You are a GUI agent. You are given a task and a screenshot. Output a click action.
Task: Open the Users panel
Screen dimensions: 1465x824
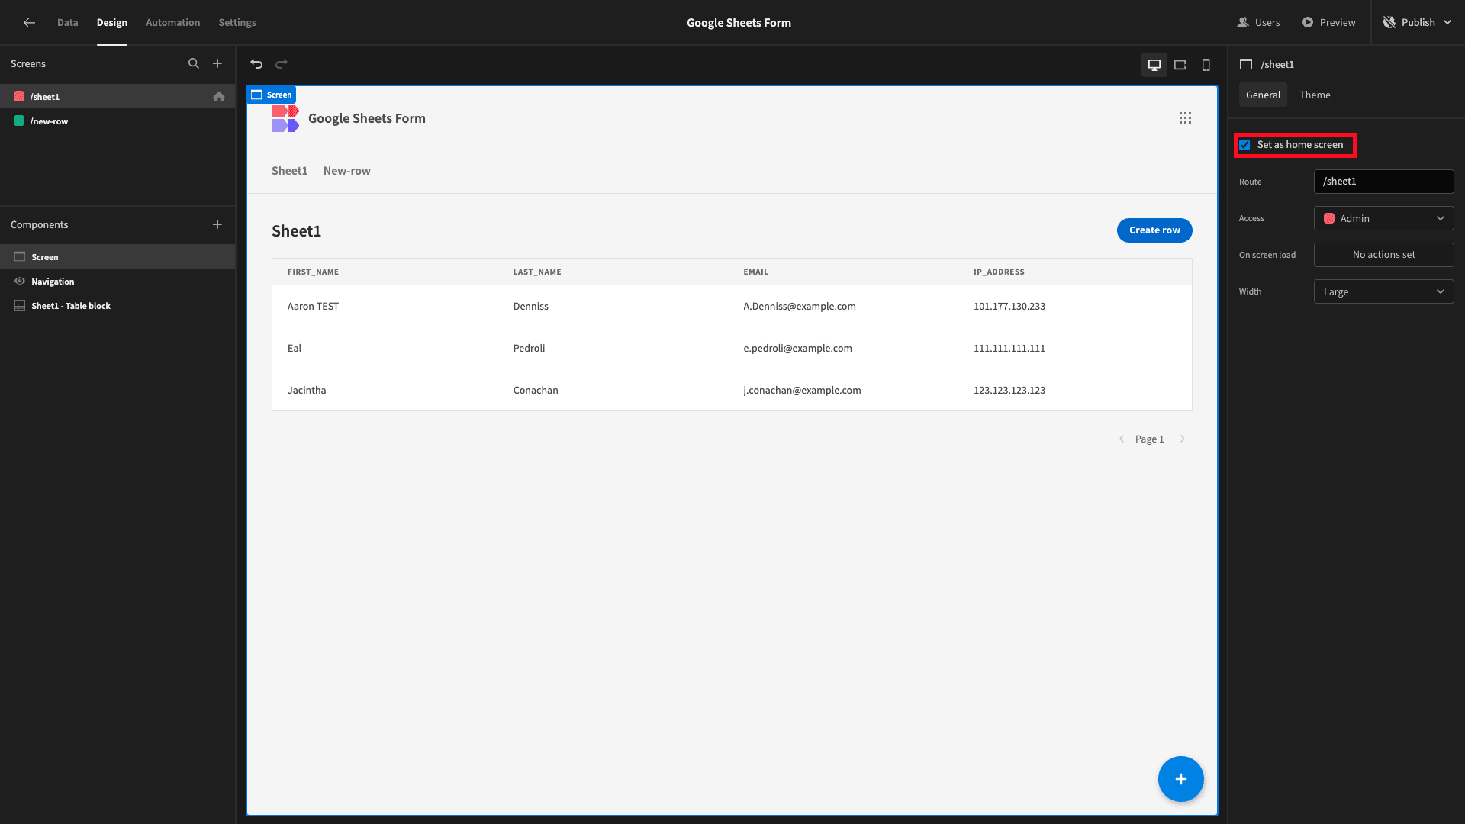(x=1258, y=22)
